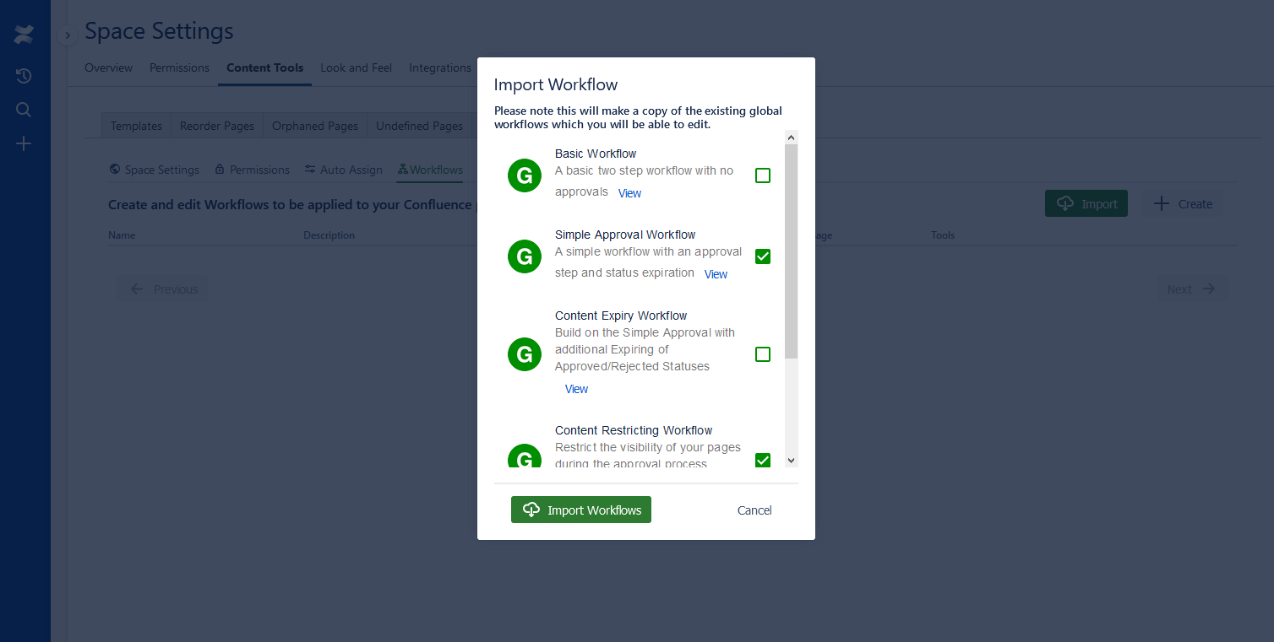Open the View link for Basic Workflow
Viewport: 1274px width, 642px height.
click(x=629, y=193)
